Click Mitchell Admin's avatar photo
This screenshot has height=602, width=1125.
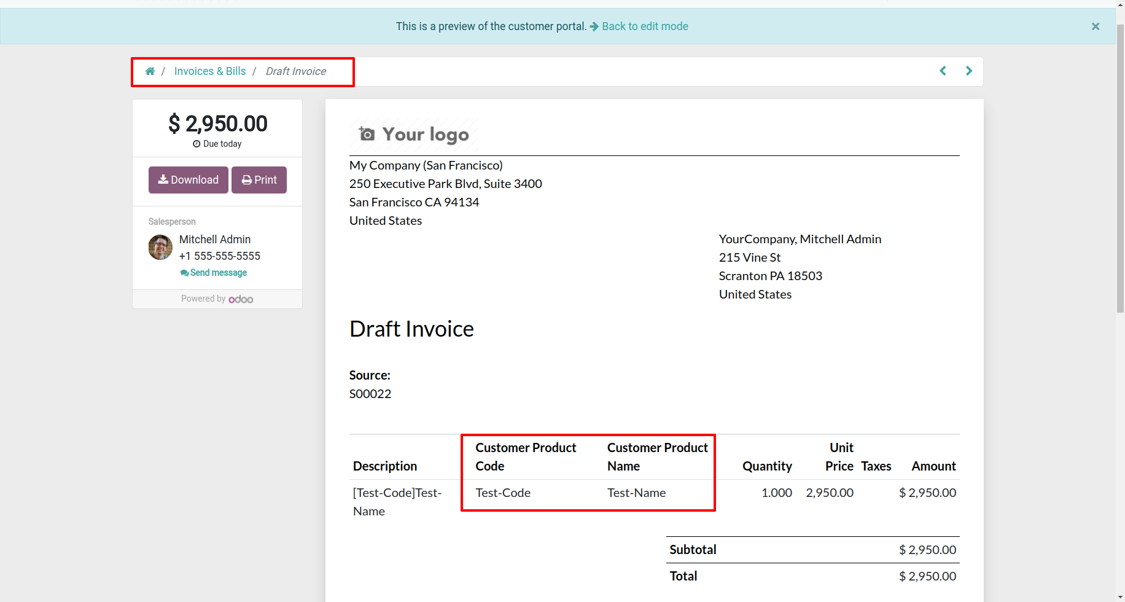[160, 247]
